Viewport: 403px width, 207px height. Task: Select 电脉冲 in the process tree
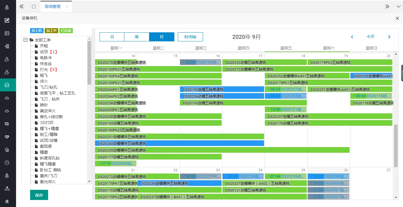(46, 58)
